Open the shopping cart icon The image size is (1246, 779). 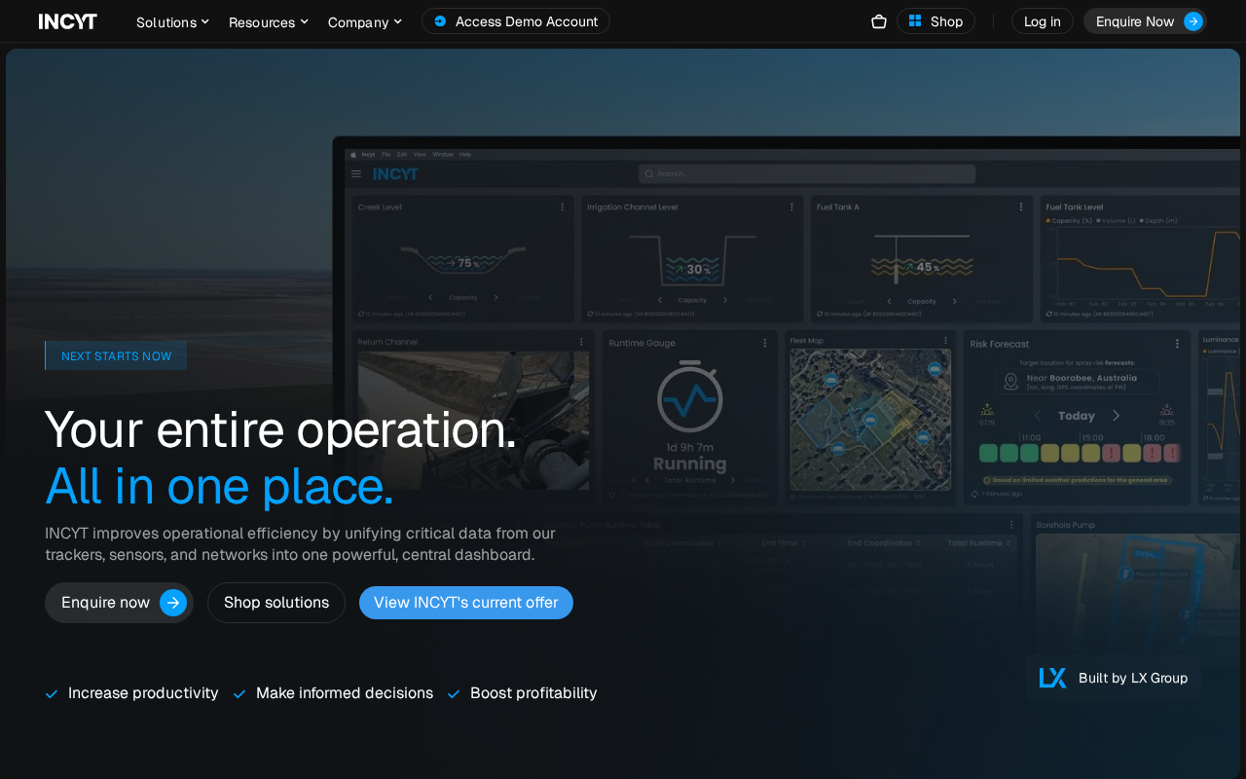(879, 21)
